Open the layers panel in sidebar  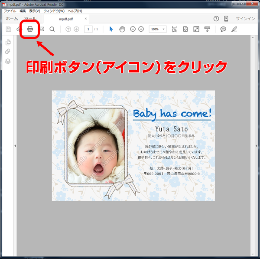[x=8, y=61]
